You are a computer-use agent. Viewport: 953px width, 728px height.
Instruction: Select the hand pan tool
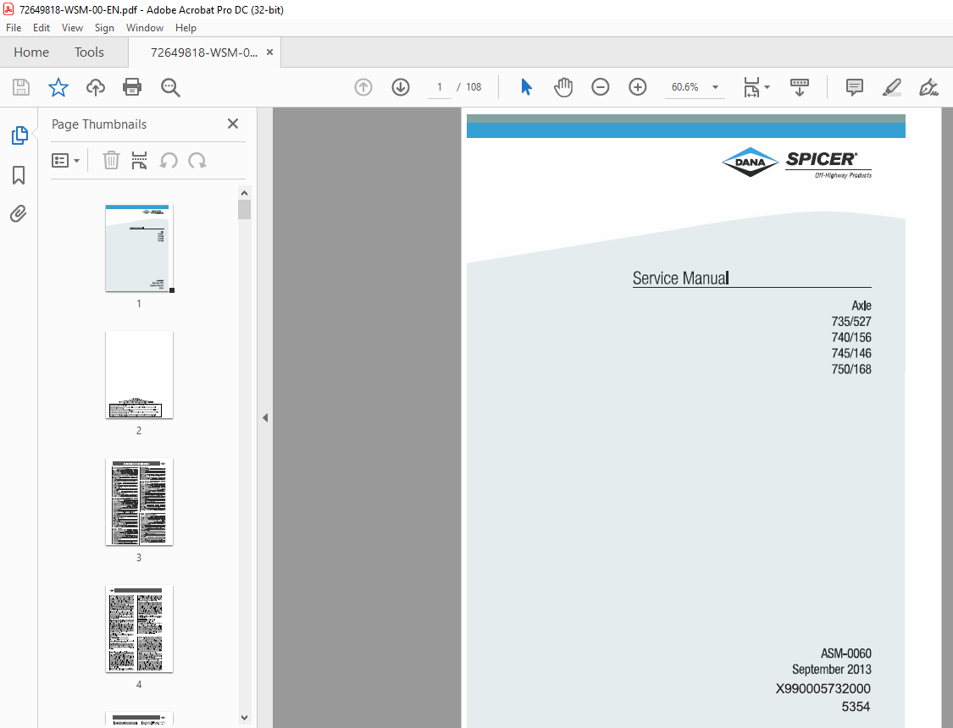click(563, 87)
